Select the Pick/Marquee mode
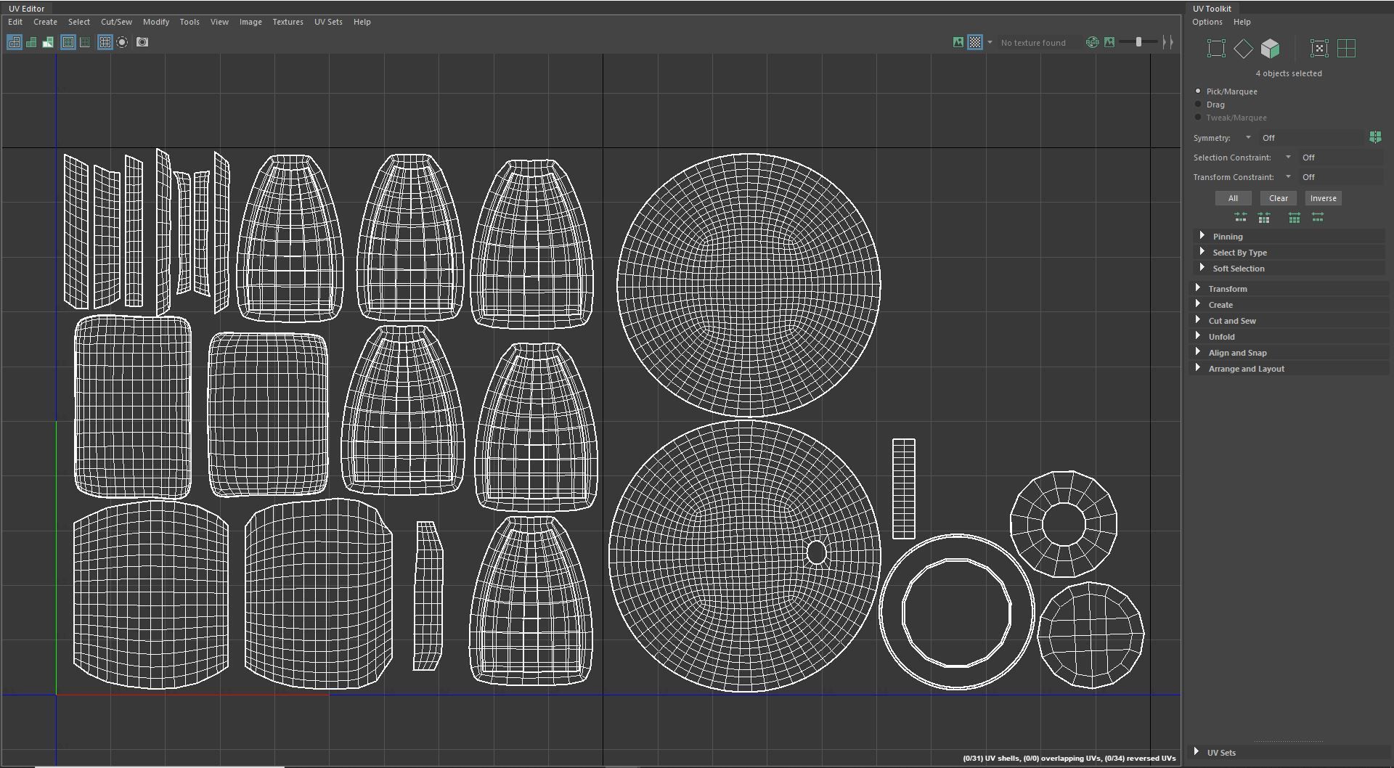The width and height of the screenshot is (1394, 768). point(1199,91)
